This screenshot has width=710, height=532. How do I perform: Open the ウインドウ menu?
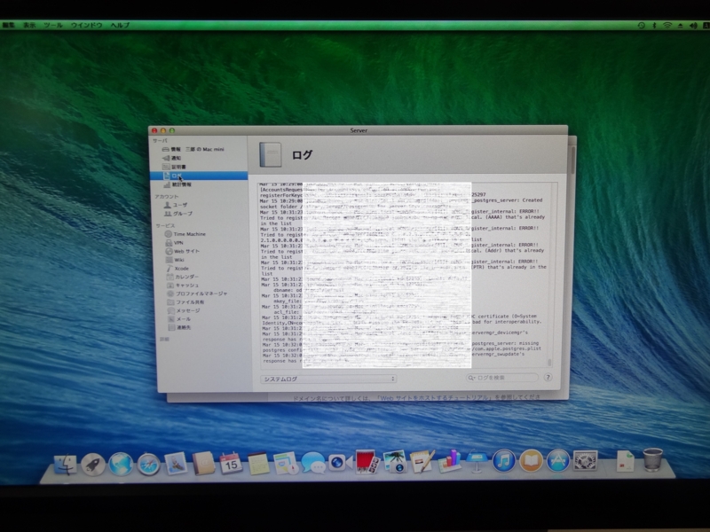pyautogui.click(x=86, y=26)
